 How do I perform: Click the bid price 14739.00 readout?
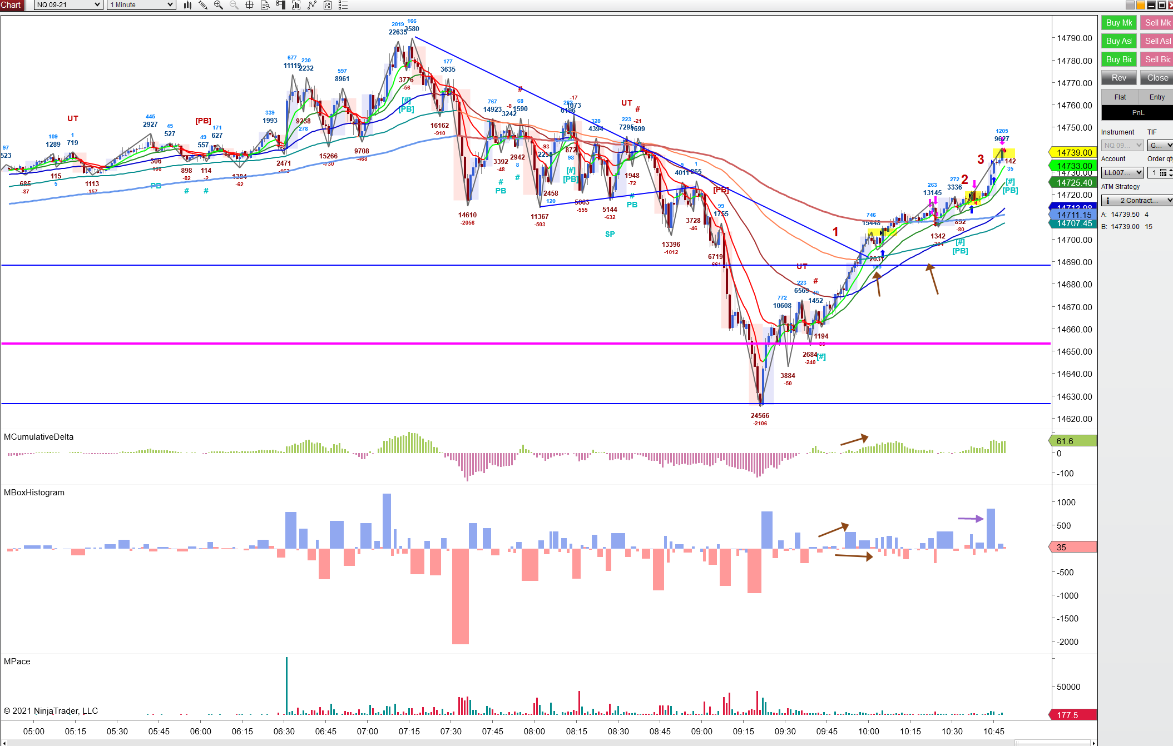click(x=1125, y=227)
